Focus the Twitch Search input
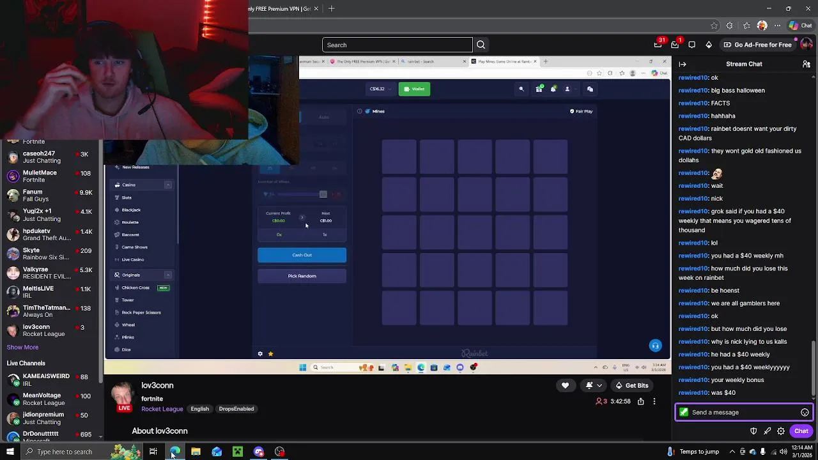The image size is (818, 460). [x=397, y=45]
